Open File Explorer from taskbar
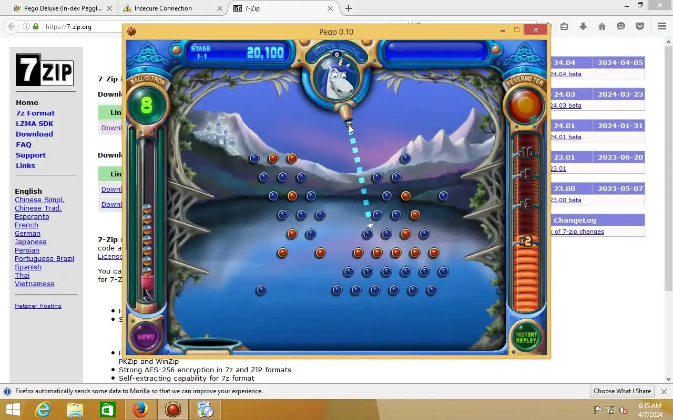 (x=75, y=409)
